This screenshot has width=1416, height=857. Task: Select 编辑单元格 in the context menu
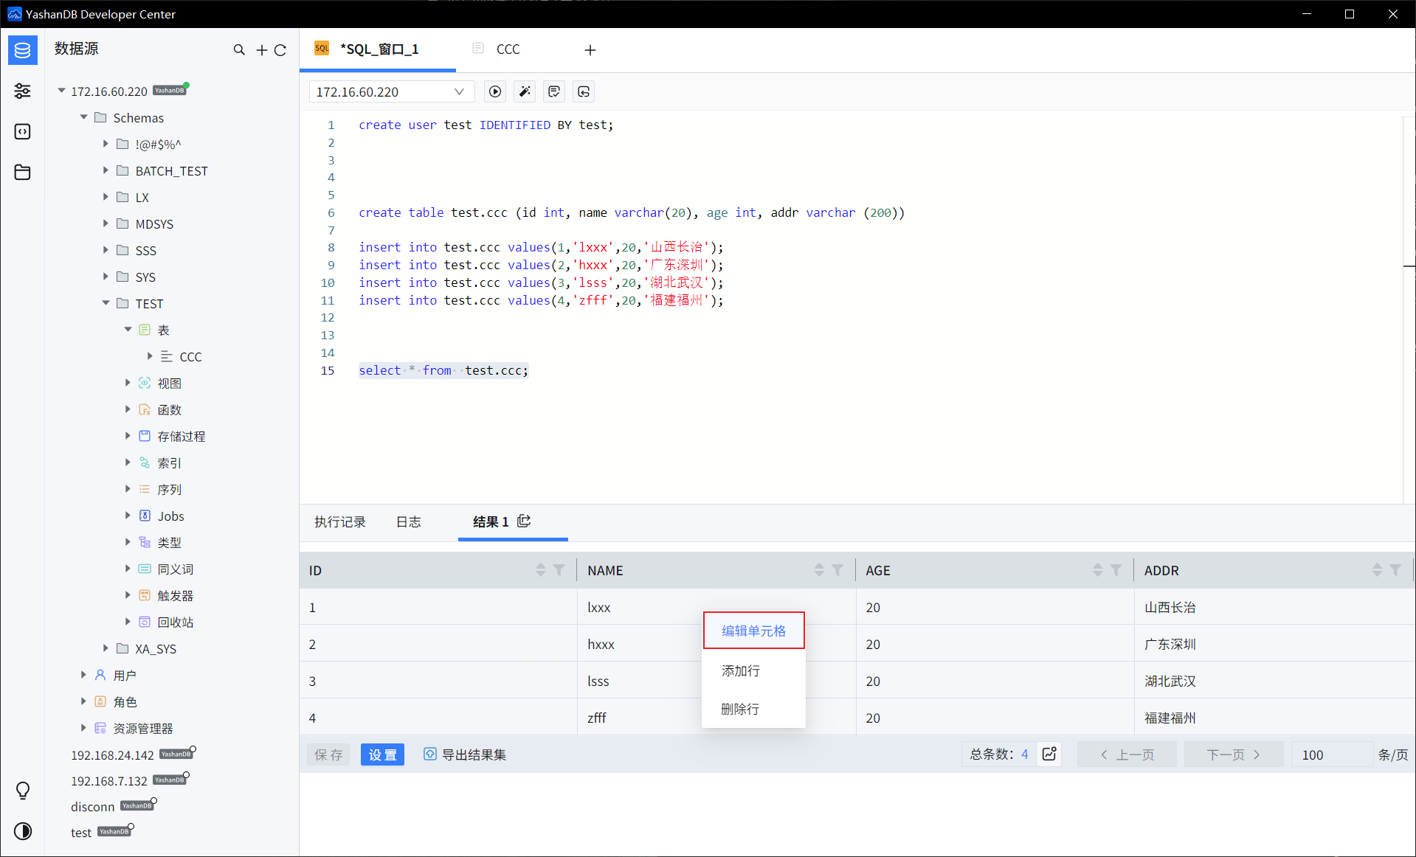[753, 631]
